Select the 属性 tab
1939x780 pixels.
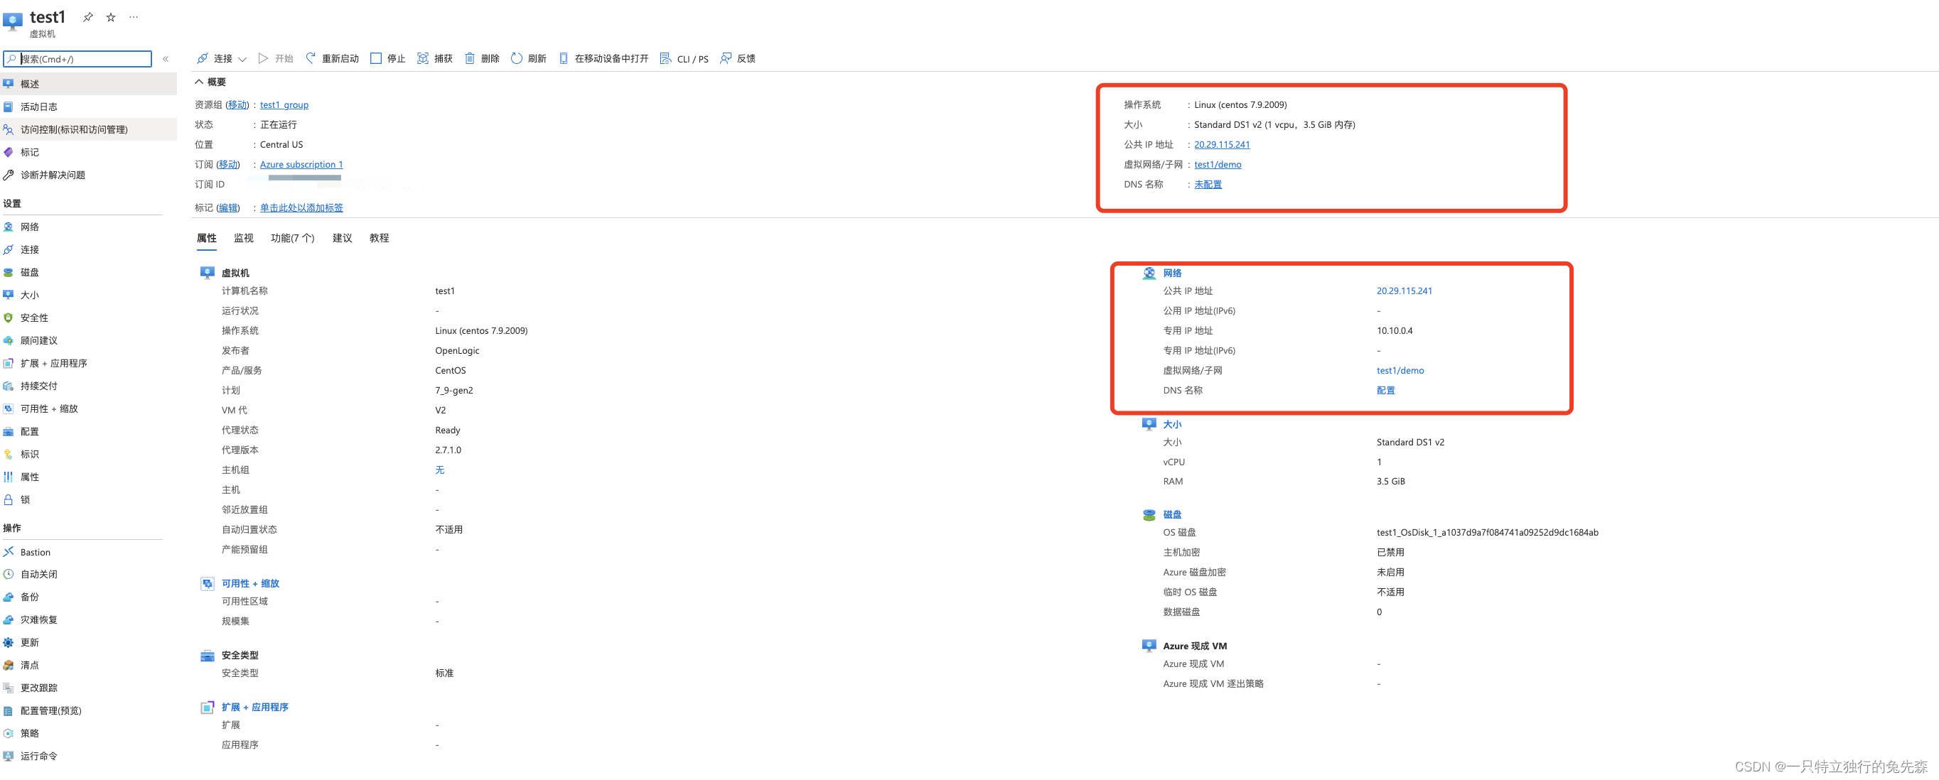[206, 238]
